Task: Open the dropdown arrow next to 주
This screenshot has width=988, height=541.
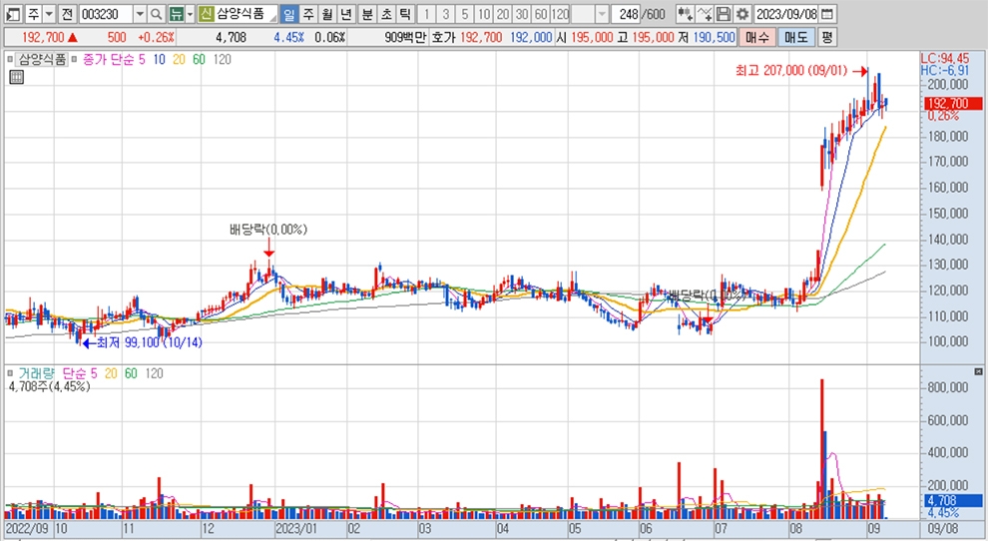Action: (x=48, y=14)
